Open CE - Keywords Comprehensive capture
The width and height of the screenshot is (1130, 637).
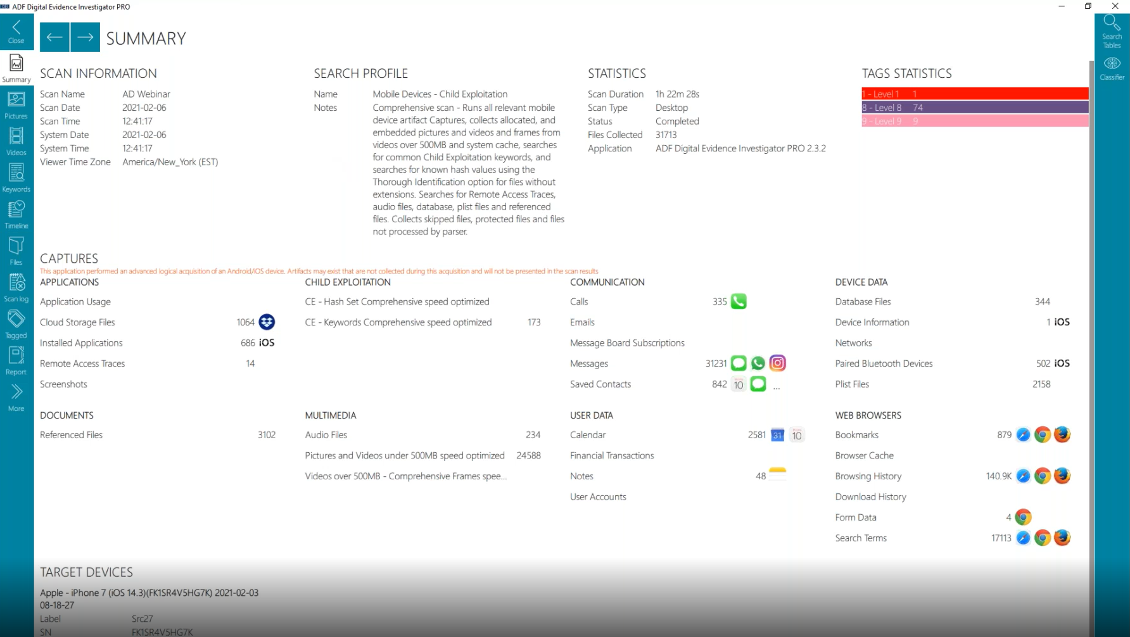coord(398,322)
